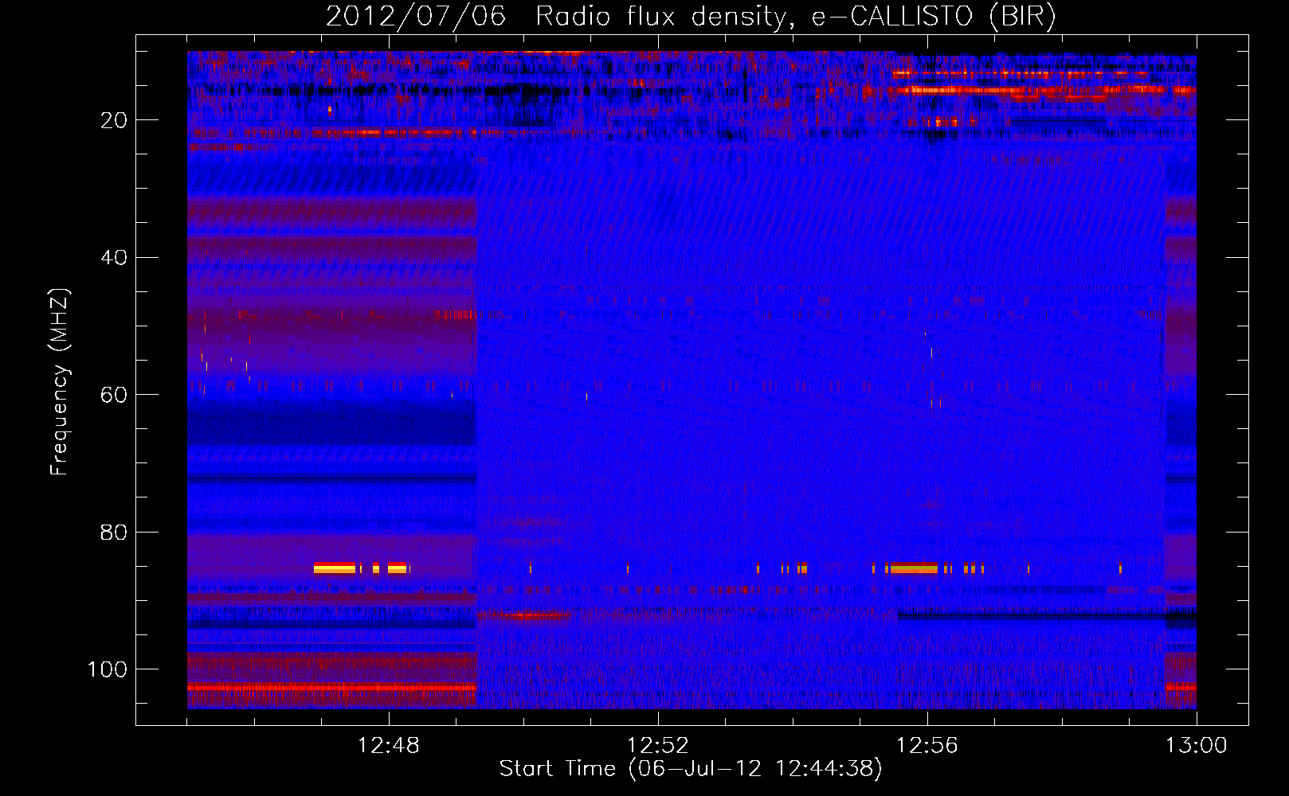1289x796 pixels.
Task: Click the date "2012/07/06" in the title
Action: 416,17
